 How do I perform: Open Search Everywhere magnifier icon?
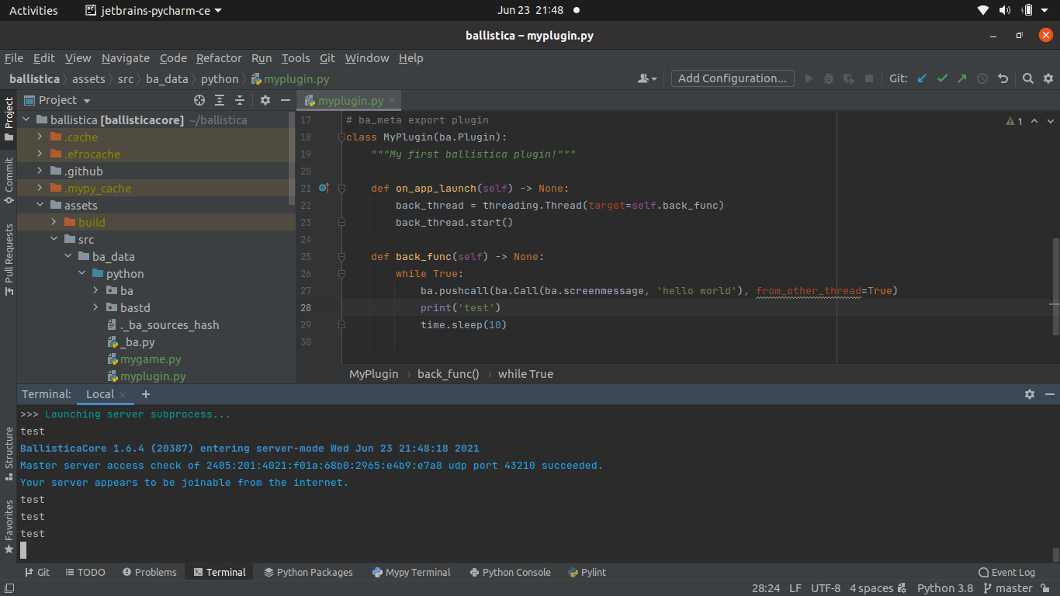pyautogui.click(x=1028, y=78)
